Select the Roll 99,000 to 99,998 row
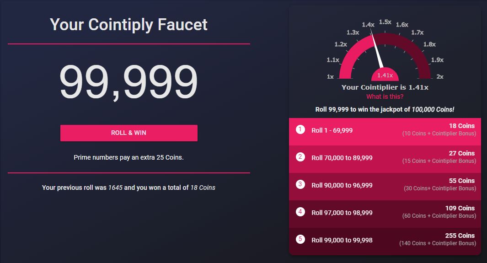The height and width of the screenshot is (263, 487). (385, 241)
